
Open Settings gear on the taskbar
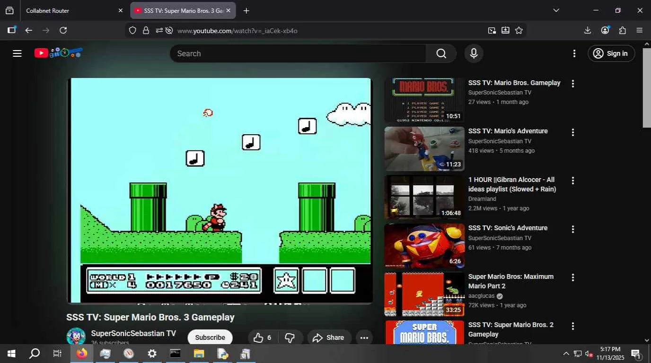click(152, 354)
